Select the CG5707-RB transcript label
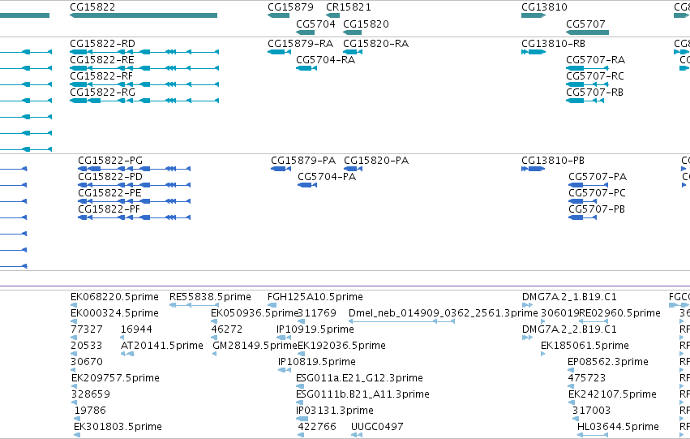Screen dimensions: 690x439 tap(594, 92)
